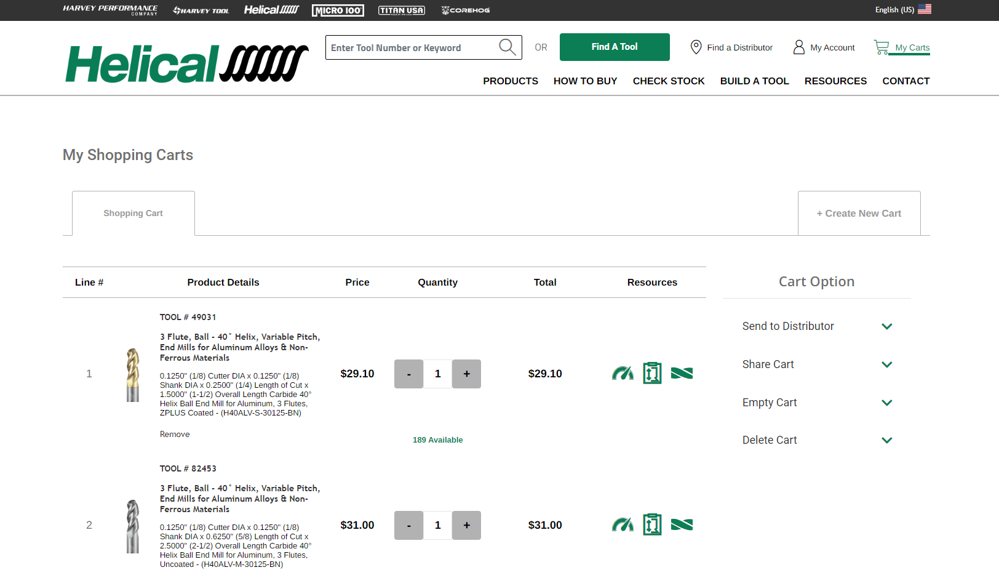999x570 pixels.
Task: Expand the Empty Cart chevron
Action: (886, 403)
